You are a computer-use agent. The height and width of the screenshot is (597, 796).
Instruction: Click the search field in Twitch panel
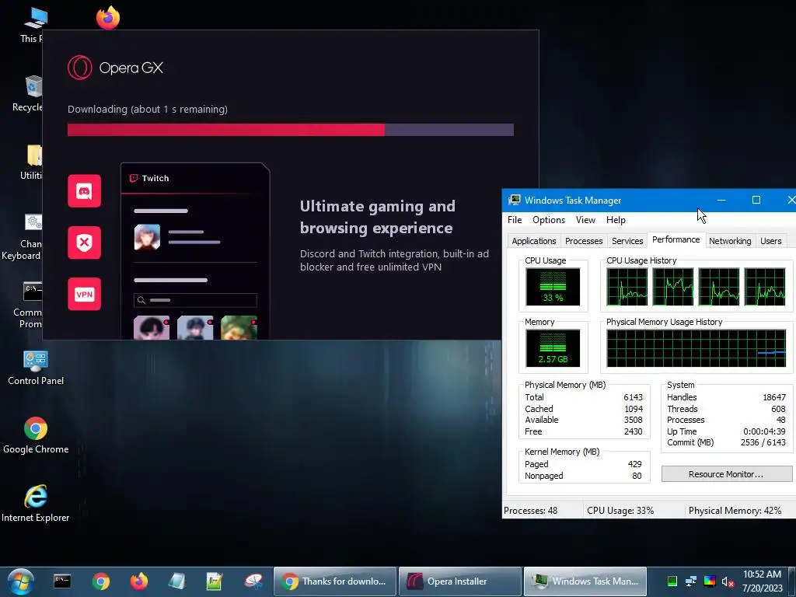[x=195, y=300]
